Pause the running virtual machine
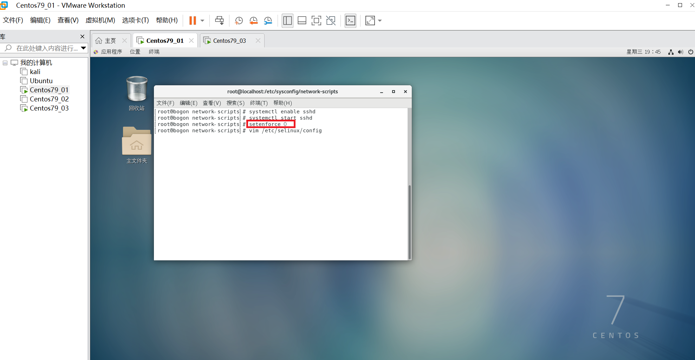 pyautogui.click(x=193, y=20)
